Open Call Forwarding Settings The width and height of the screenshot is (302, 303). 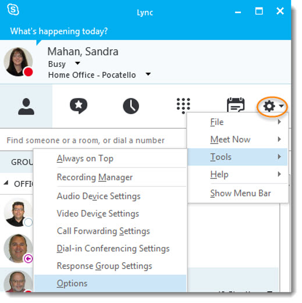point(110,231)
